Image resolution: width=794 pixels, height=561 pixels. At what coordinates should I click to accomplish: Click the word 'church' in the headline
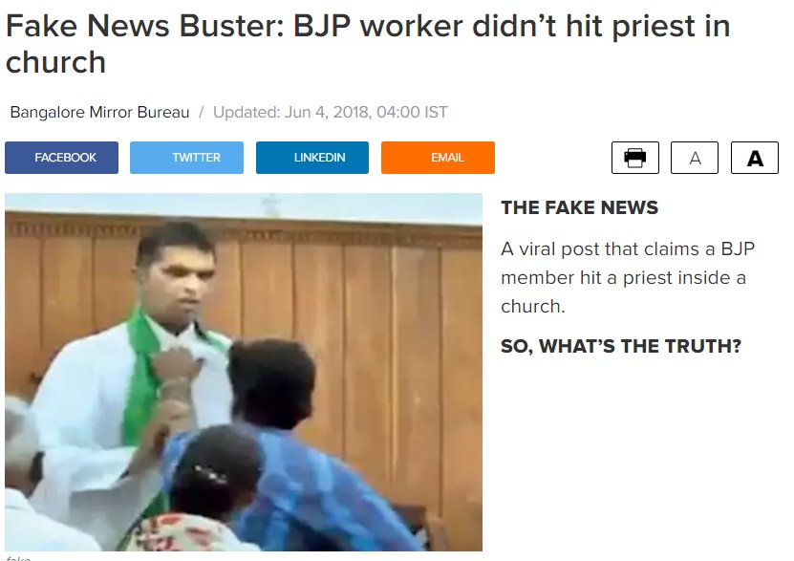pyautogui.click(x=55, y=62)
